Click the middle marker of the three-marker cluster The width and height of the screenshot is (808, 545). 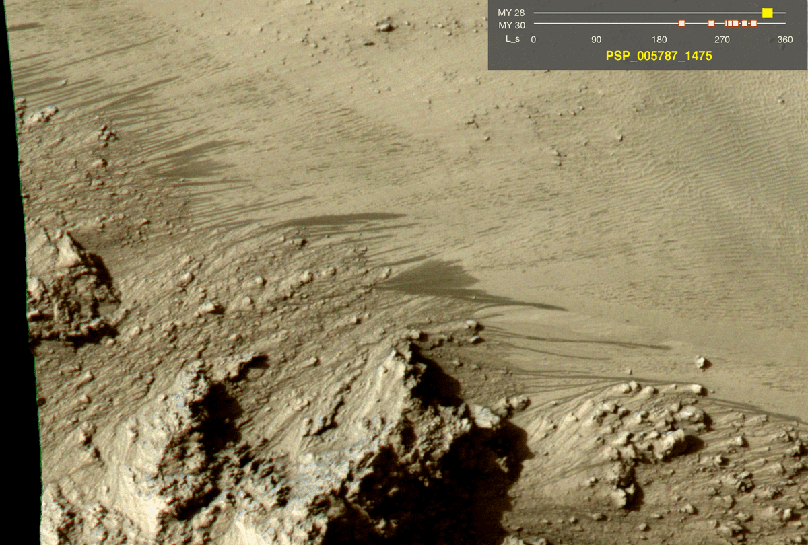click(731, 24)
